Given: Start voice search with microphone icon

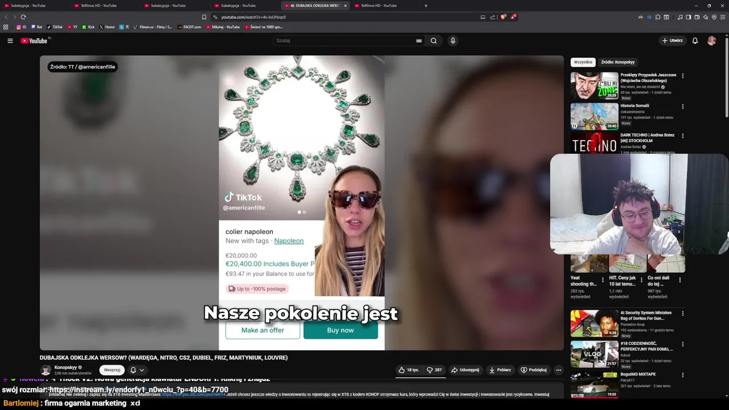Looking at the screenshot, I should pos(453,40).
